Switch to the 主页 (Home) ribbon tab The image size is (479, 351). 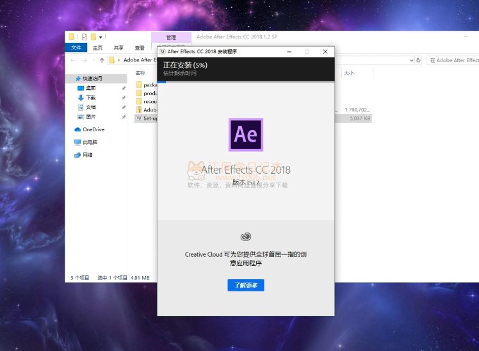coord(97,47)
